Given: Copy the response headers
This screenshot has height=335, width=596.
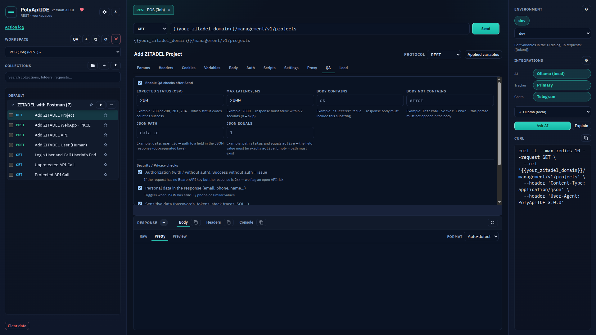Looking at the screenshot, I should [229, 222].
